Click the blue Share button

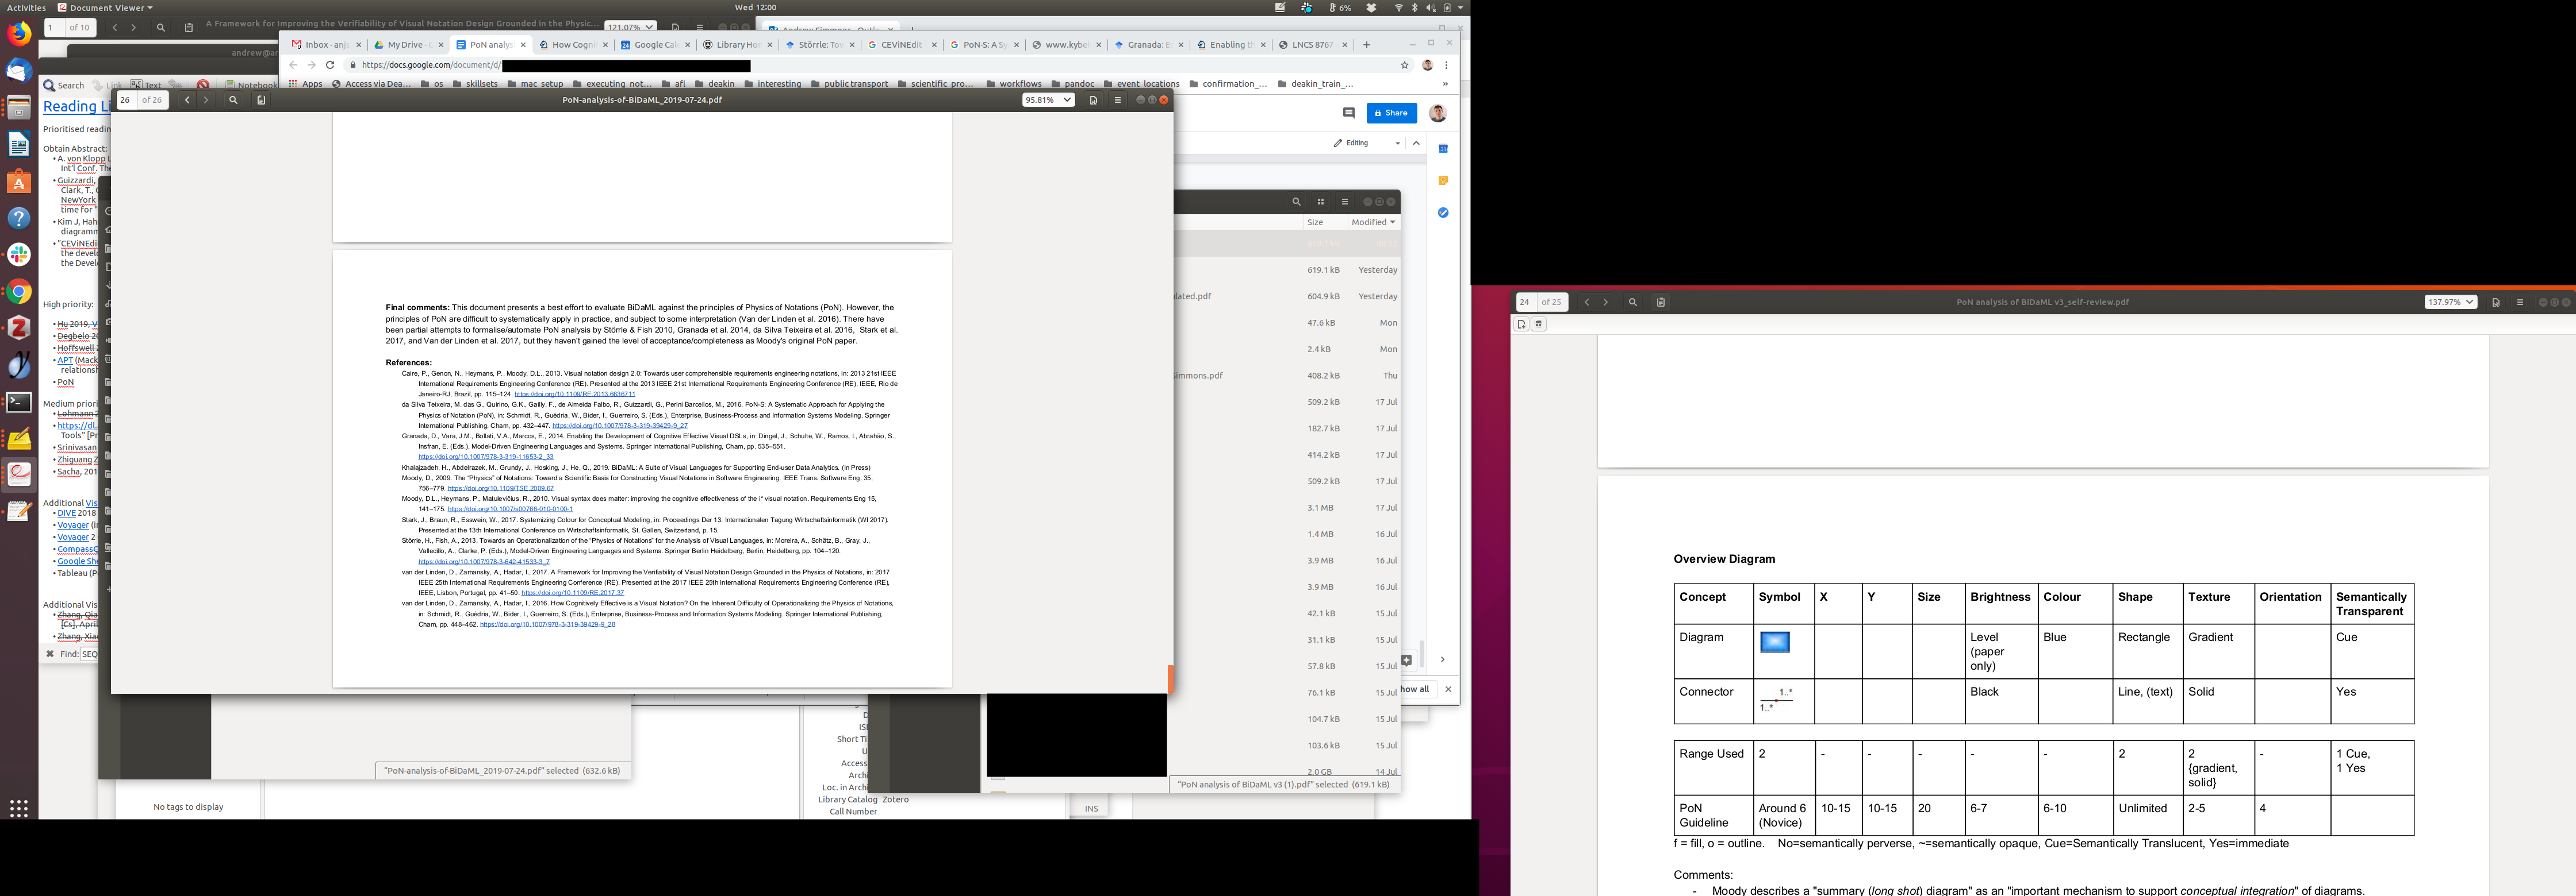(1391, 113)
